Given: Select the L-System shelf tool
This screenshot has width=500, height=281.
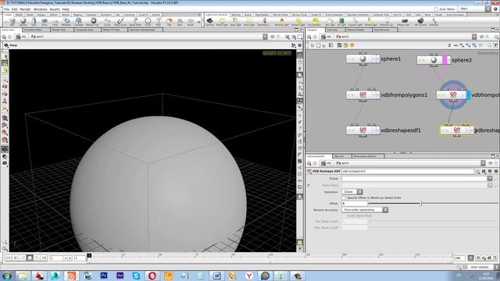Looking at the screenshot, I should [x=78, y=22].
